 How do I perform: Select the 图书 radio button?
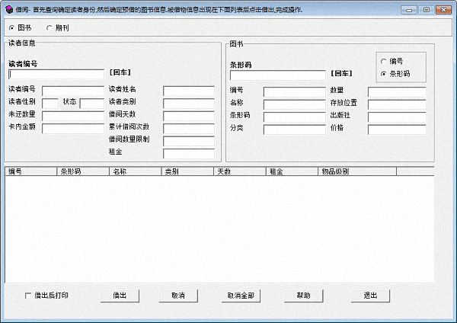11,27
